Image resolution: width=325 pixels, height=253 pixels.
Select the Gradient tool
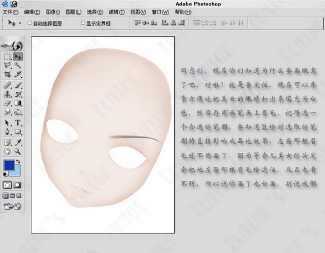click(x=18, y=103)
